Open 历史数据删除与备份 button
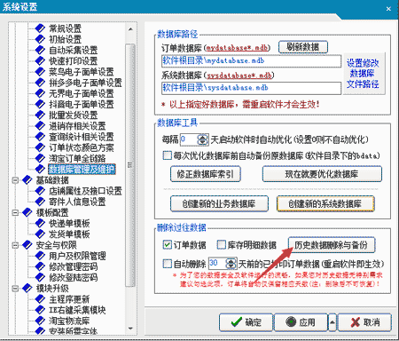This screenshot has width=399, height=341. click(332, 245)
